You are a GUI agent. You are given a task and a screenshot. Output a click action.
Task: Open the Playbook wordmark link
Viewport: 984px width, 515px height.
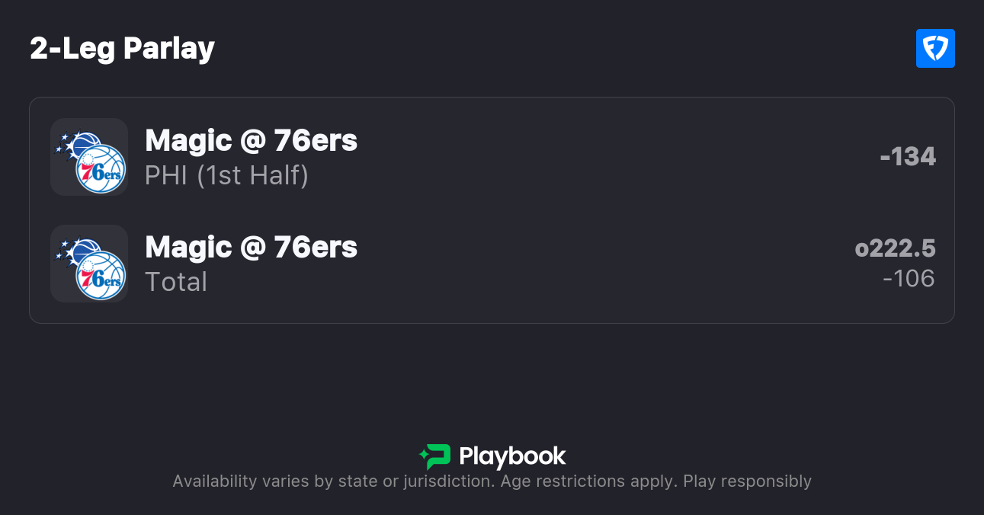coord(512,456)
